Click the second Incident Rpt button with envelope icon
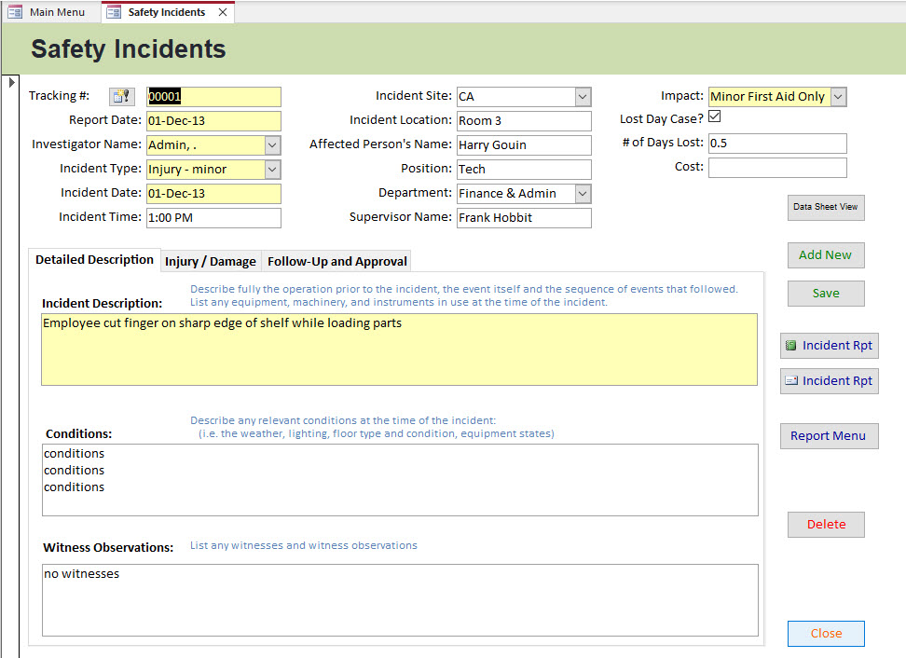The width and height of the screenshot is (906, 658). (x=829, y=381)
